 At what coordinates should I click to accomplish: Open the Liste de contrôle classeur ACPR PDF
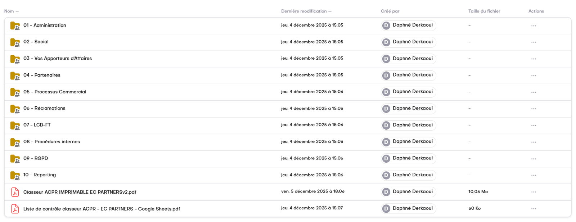102,209
